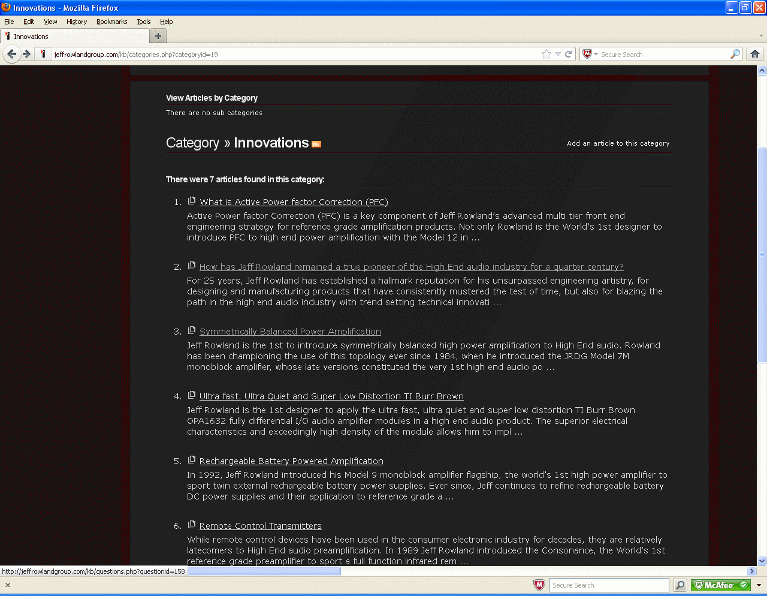767x596 pixels.
Task: Open the article What is Active Power factor Correction (PFC)
Action: [x=294, y=202]
